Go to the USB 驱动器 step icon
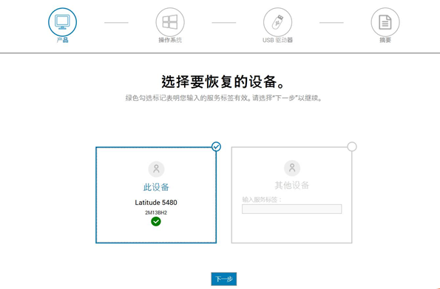 (x=277, y=22)
